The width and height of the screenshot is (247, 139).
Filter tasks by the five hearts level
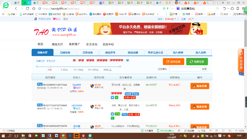tap(116, 60)
